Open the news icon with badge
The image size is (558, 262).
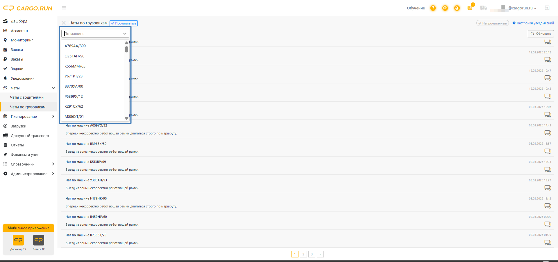click(x=470, y=8)
